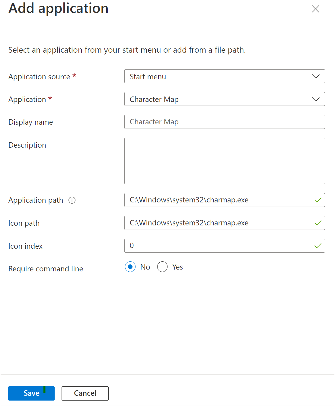Click the Icon index validation checkmark
This screenshot has width=335, height=406.
(318, 246)
